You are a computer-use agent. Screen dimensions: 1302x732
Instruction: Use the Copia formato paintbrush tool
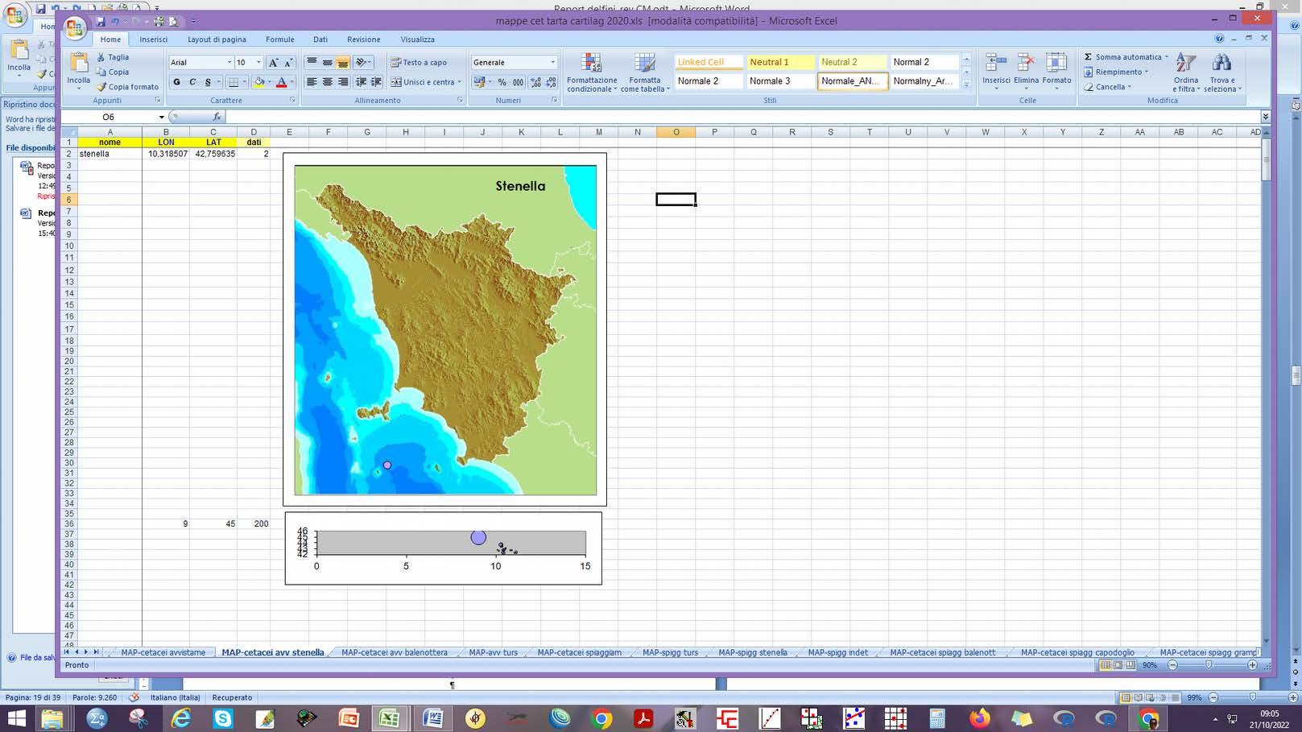(127, 87)
